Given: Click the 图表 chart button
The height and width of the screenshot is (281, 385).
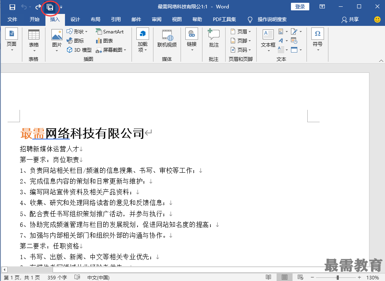Looking at the screenshot, I should click(104, 41).
